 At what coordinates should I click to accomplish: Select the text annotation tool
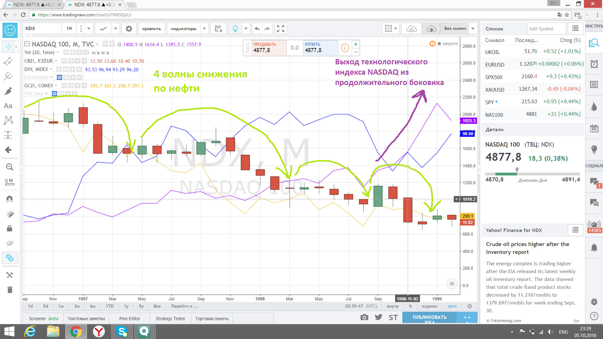pos(8,106)
